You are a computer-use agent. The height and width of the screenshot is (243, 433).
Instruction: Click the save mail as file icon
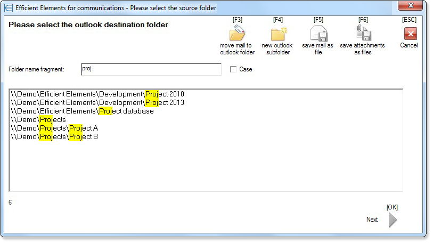[318, 33]
